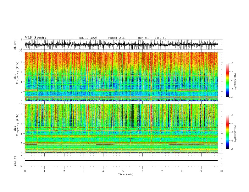Screen dimensions: 249x192
Task: Click the ch.3 flat voltage trace
Action: coord(121,161)
